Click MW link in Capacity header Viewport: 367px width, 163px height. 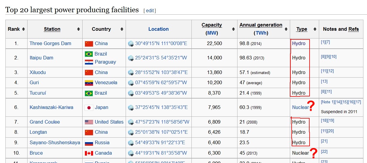pyautogui.click(x=212, y=33)
